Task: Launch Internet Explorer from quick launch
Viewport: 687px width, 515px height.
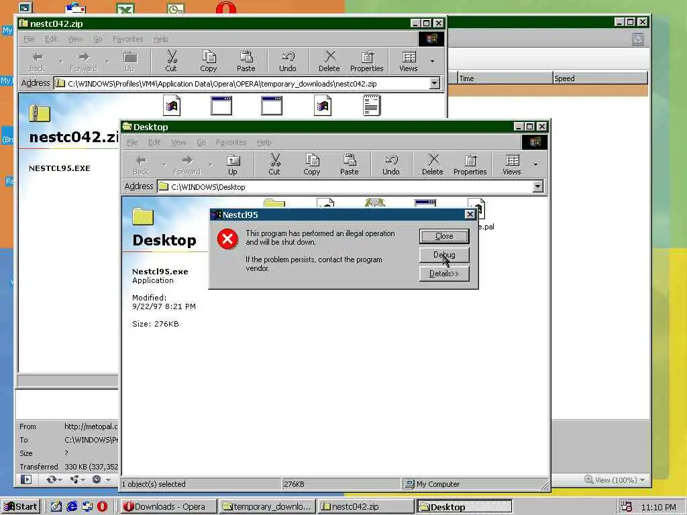Action: point(72,507)
